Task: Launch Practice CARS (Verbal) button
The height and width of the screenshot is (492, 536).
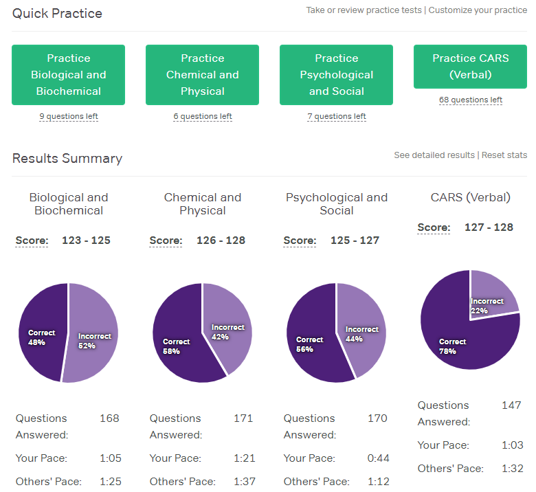Action: click(x=471, y=67)
